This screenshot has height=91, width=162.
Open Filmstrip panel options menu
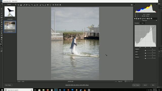pos(15,4)
